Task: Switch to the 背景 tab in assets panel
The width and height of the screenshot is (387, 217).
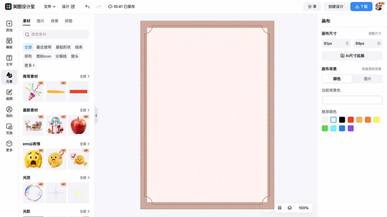Action: (54, 21)
